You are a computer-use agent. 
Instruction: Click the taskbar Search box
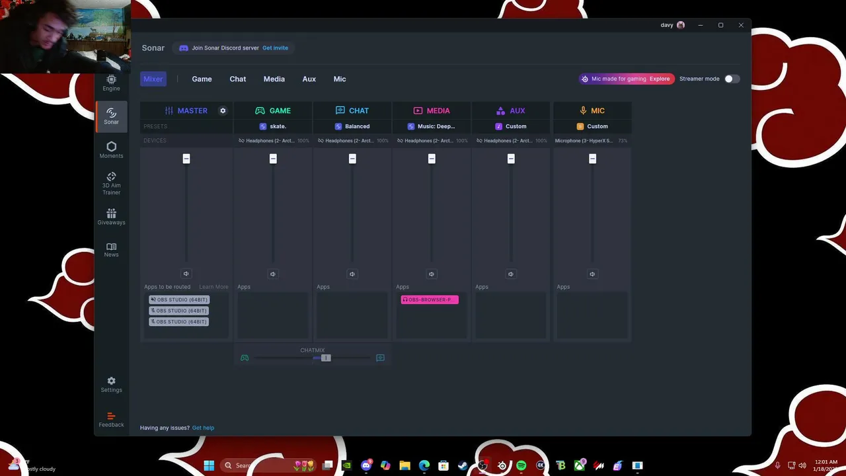click(270, 465)
